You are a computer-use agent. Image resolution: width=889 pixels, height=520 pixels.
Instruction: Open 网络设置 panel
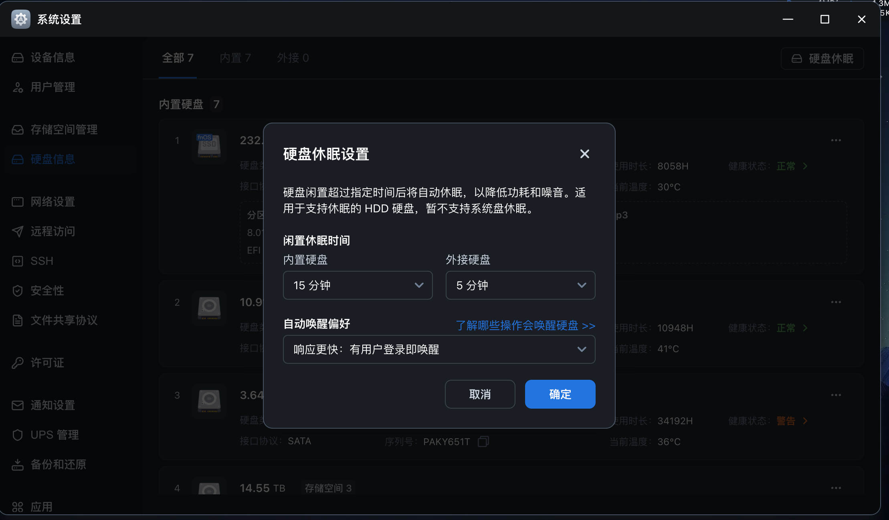click(53, 202)
